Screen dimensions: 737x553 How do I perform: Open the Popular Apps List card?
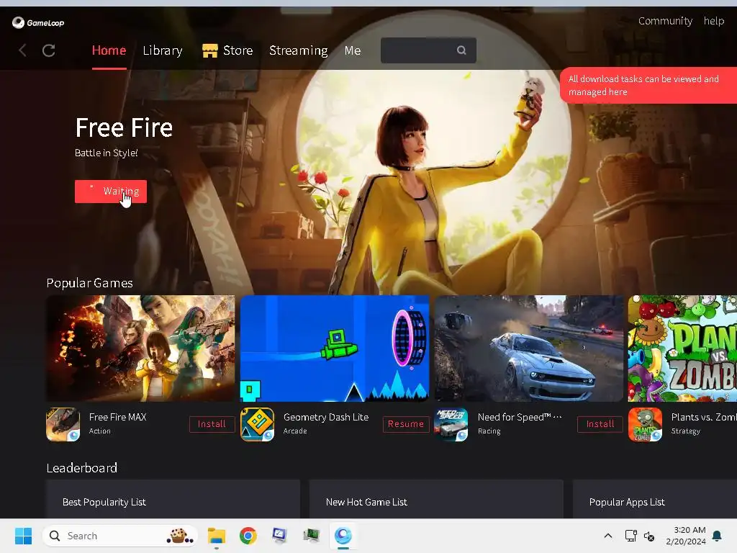coord(655,500)
